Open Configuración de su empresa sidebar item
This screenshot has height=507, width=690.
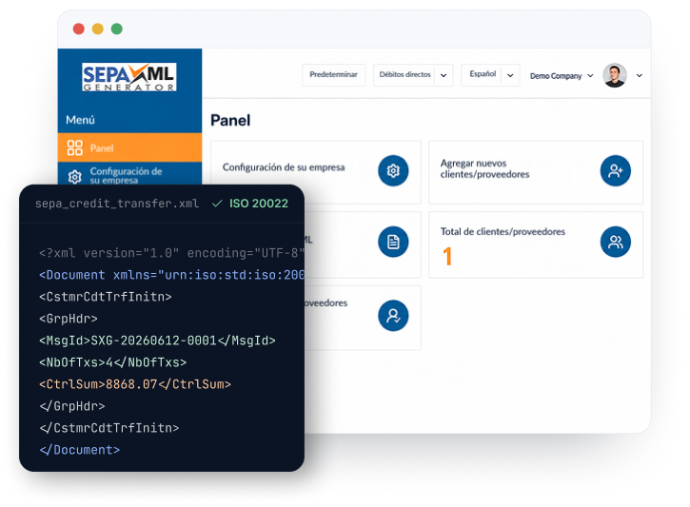tap(129, 175)
